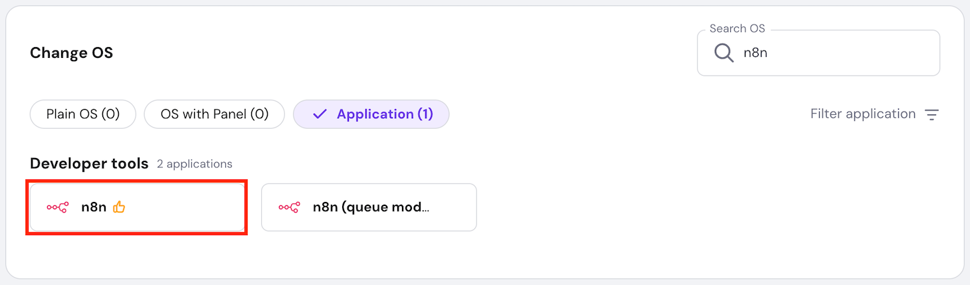Click the "Search OS" floating field label
Viewport: 970px width, 285px height.
pyautogui.click(x=737, y=29)
